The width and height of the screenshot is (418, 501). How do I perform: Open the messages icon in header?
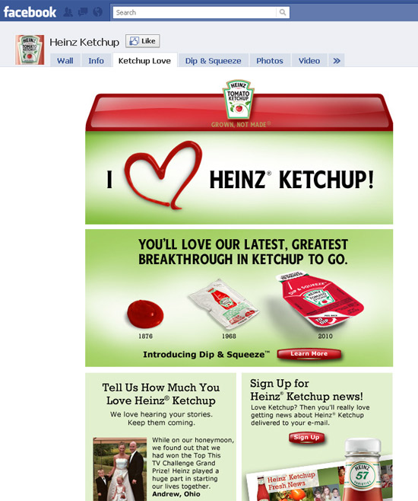click(x=83, y=12)
